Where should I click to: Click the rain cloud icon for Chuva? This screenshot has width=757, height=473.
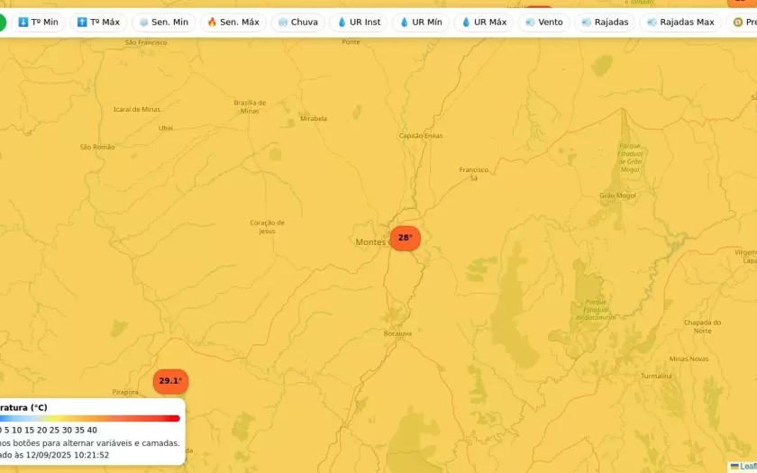coord(283,22)
